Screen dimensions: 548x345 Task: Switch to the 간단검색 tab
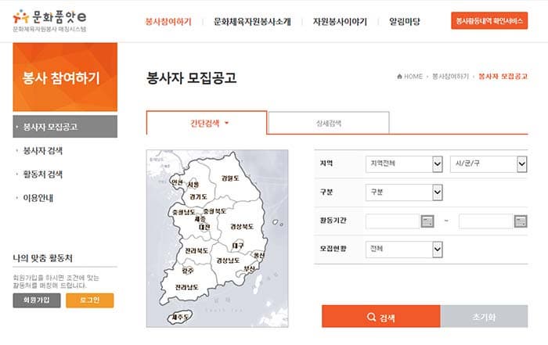click(207, 123)
